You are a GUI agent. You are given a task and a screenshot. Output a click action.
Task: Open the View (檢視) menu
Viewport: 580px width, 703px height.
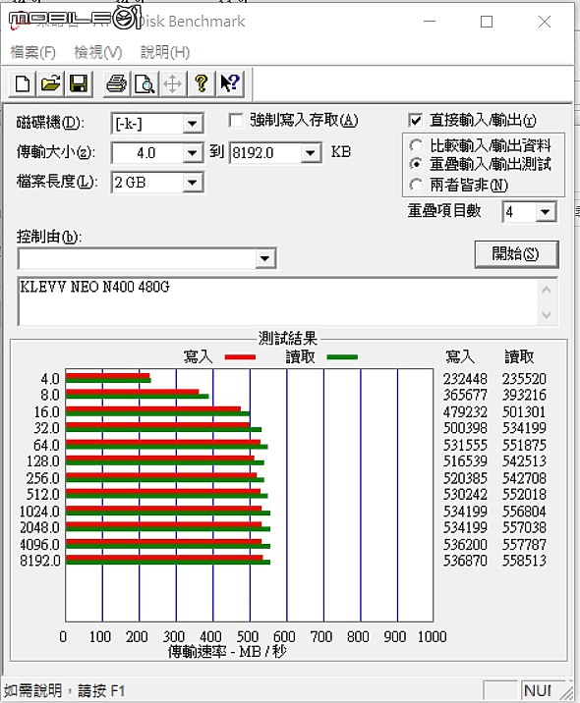98,52
